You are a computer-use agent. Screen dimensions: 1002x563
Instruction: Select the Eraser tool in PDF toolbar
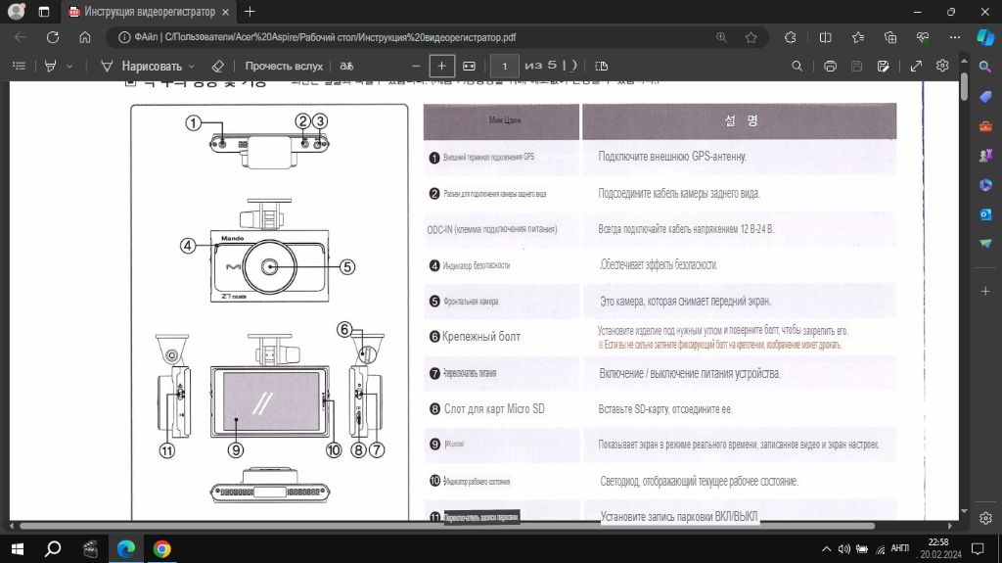(x=218, y=66)
